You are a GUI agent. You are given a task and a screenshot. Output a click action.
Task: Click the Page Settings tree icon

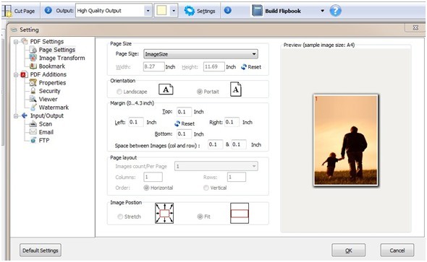(x=33, y=50)
